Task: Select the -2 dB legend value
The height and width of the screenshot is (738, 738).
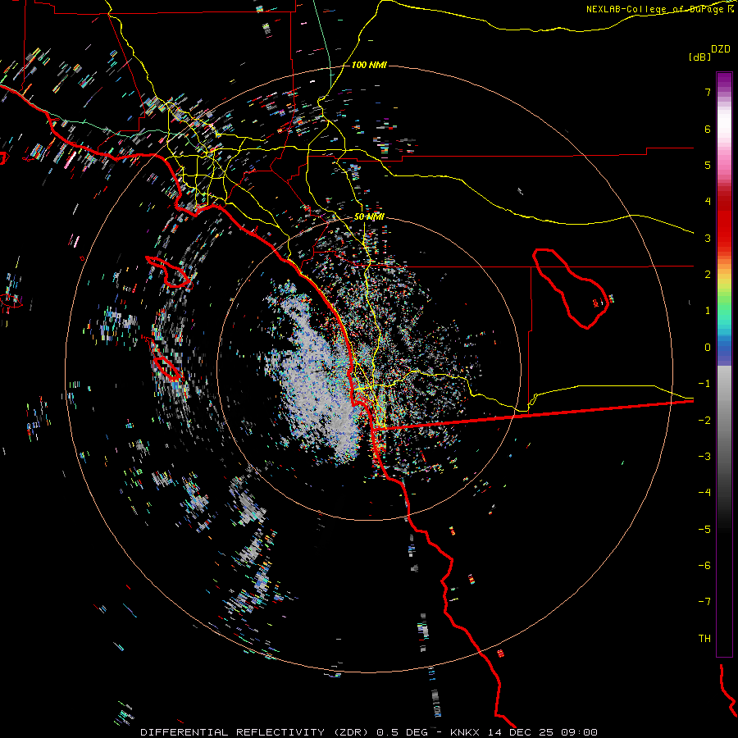Action: 704,421
